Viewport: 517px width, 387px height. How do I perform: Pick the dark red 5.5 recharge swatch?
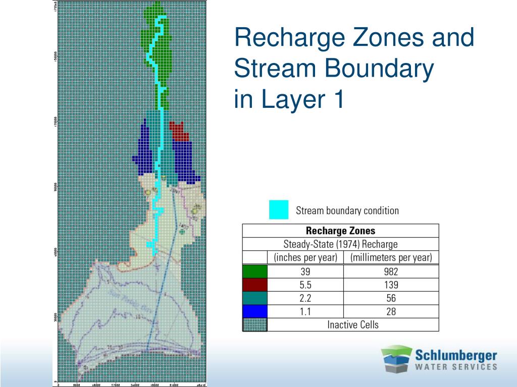click(255, 285)
